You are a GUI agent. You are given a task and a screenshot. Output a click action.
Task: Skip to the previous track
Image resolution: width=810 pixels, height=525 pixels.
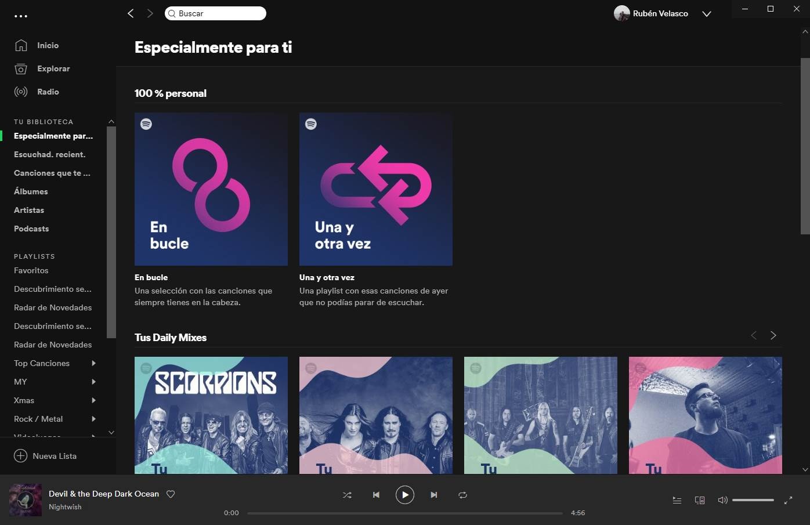376,495
